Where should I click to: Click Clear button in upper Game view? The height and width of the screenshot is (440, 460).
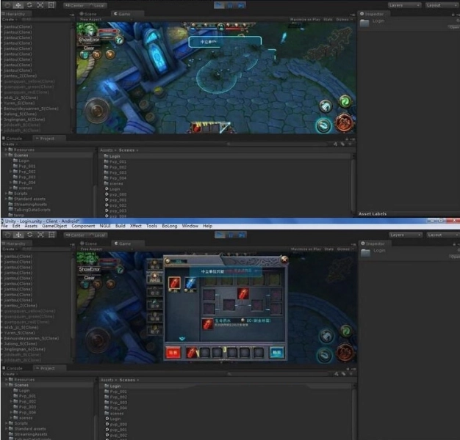pos(89,48)
